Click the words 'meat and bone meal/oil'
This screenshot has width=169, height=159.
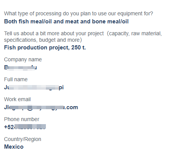[x=97, y=21]
